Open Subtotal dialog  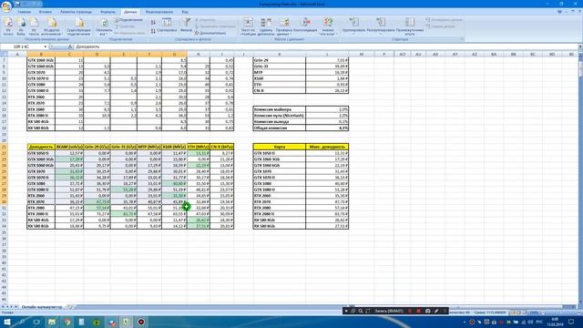click(410, 26)
